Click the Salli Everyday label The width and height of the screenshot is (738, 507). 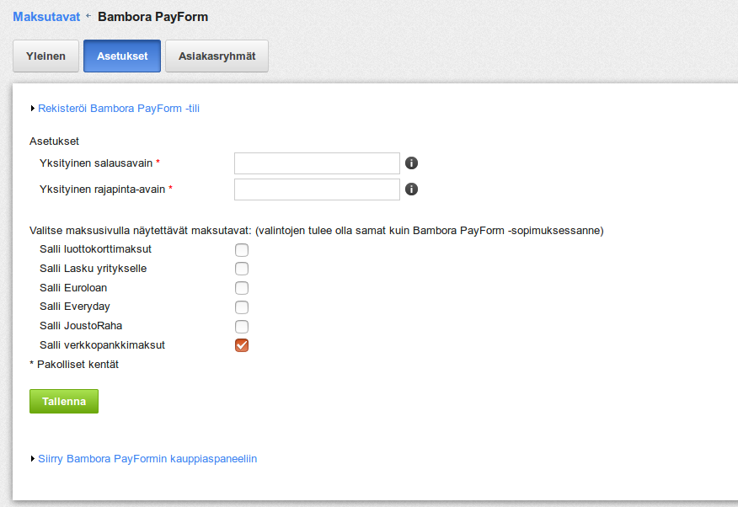(75, 307)
